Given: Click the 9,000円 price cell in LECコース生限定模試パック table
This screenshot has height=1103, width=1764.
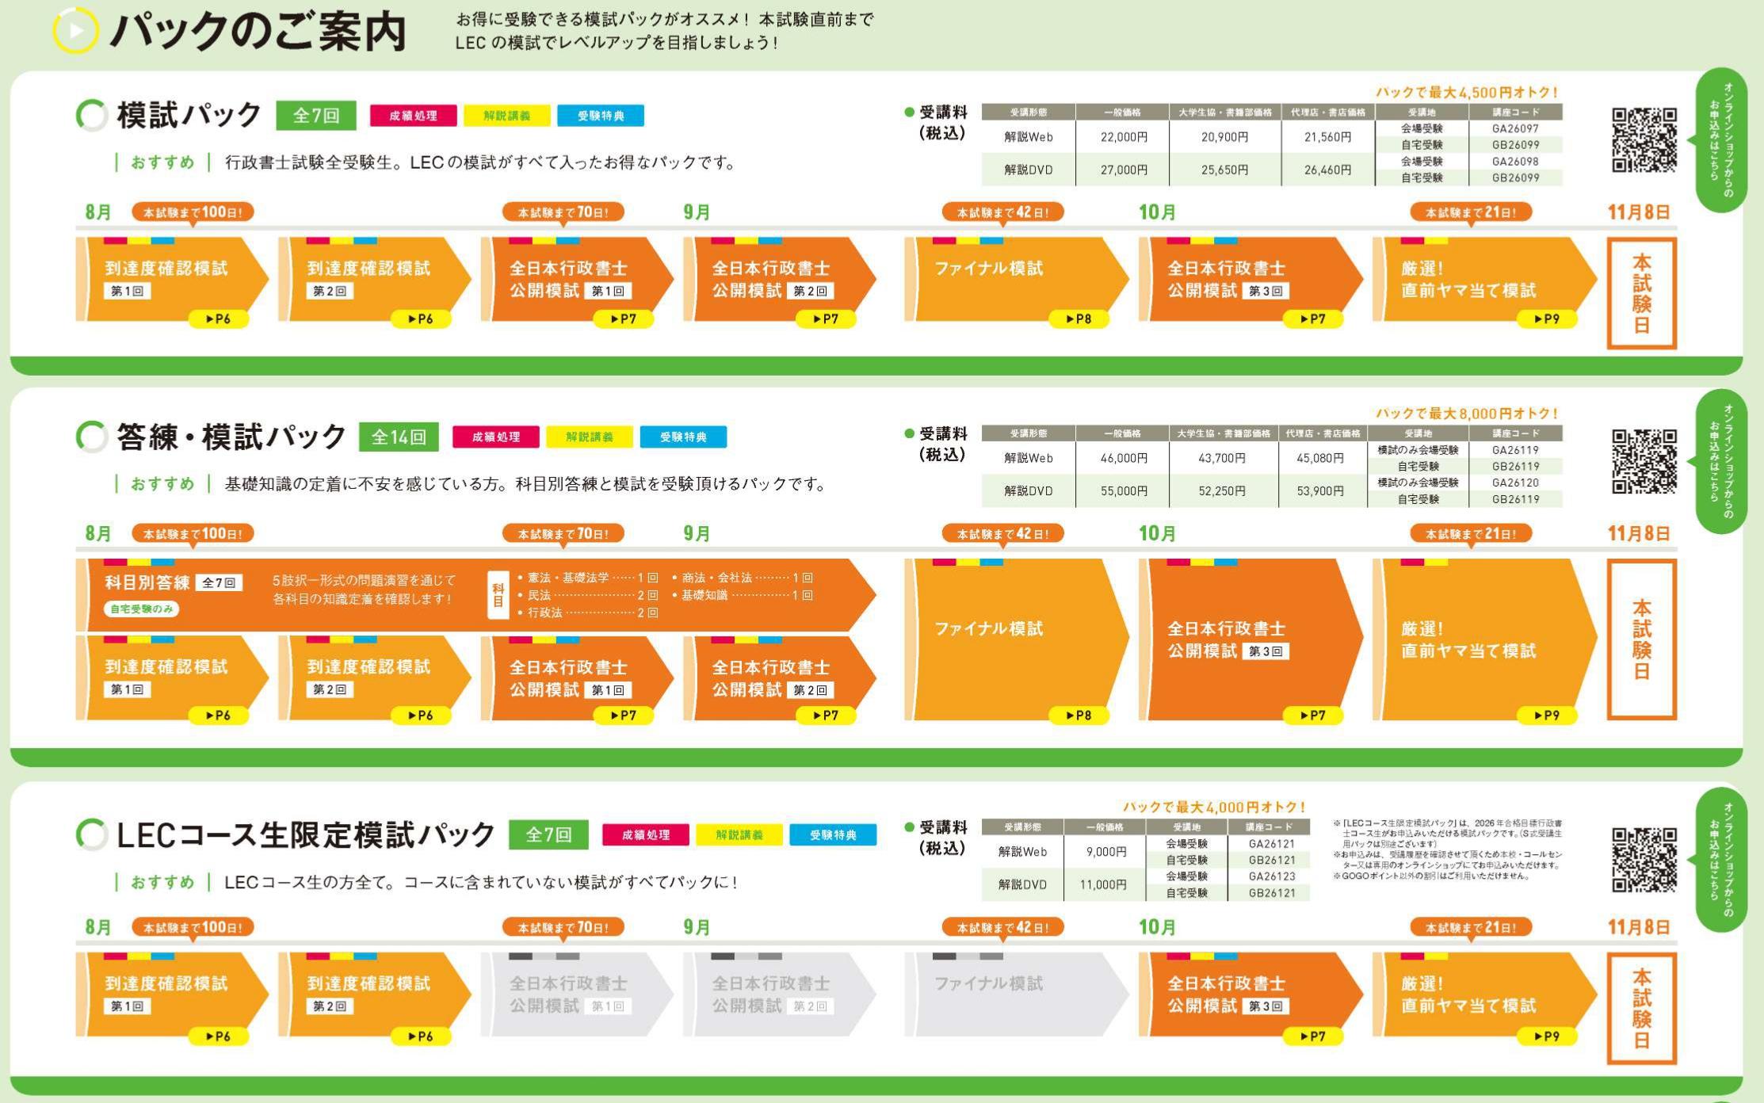Looking at the screenshot, I should (1106, 852).
